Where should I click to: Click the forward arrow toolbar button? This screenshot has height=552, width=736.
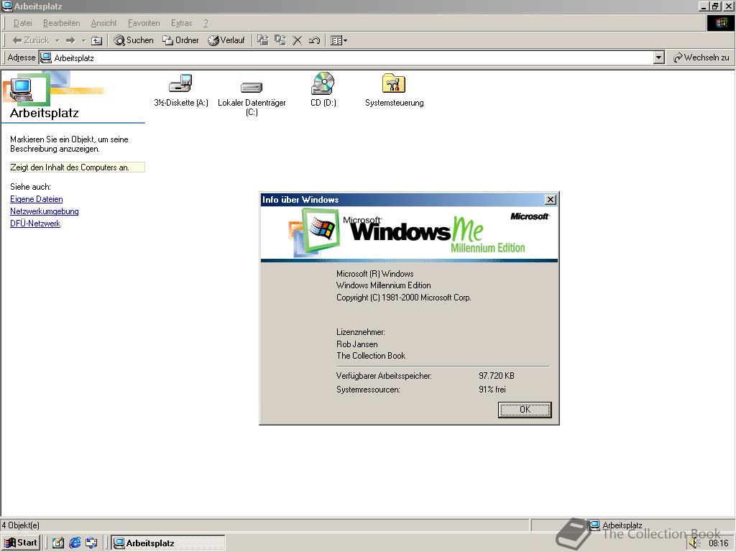pyautogui.click(x=70, y=40)
